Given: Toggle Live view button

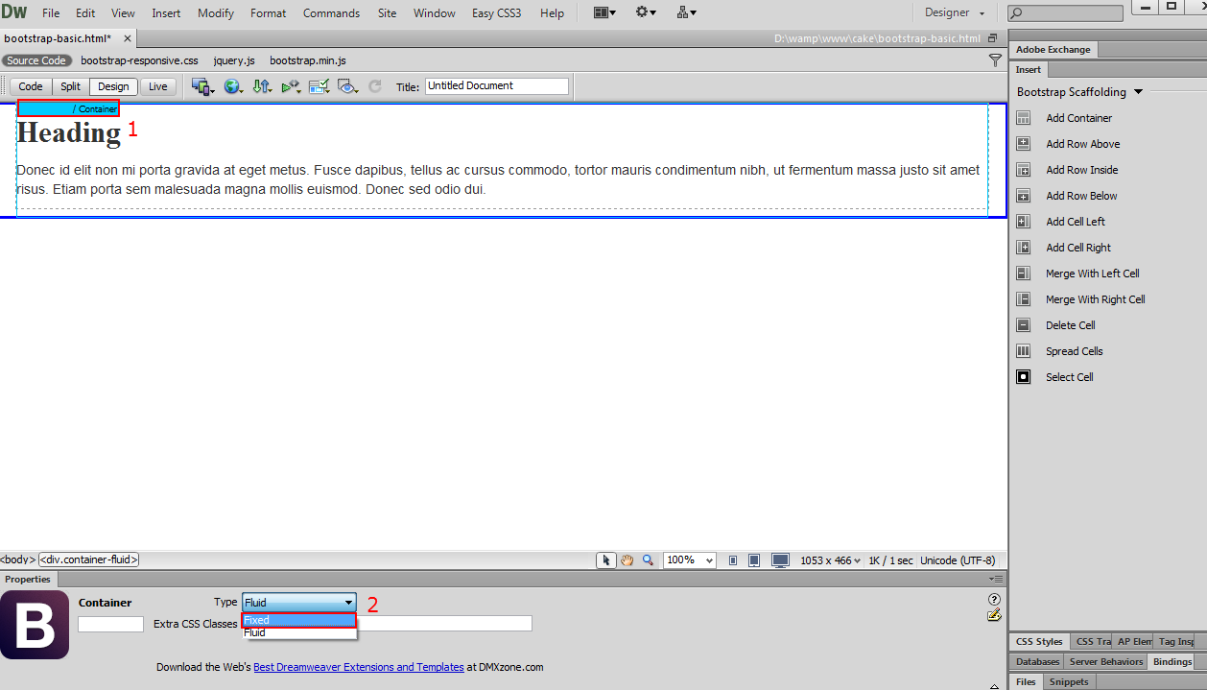Looking at the screenshot, I should [158, 86].
